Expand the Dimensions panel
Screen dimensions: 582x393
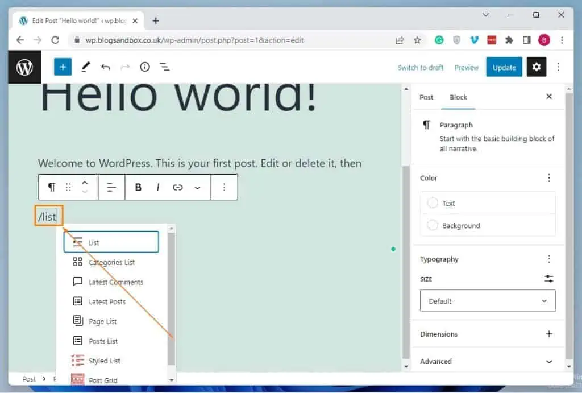click(548, 334)
